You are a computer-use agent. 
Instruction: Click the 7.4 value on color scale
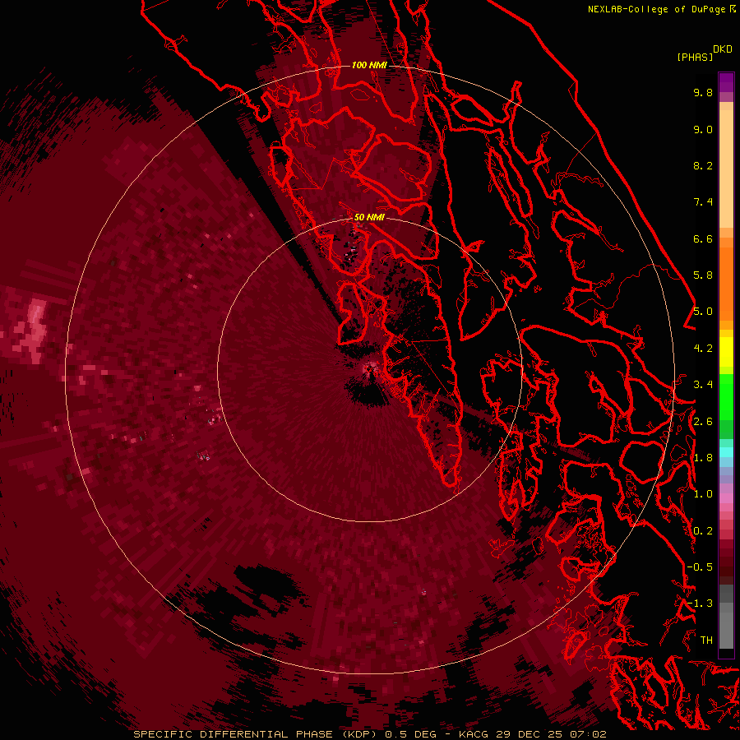(x=703, y=202)
